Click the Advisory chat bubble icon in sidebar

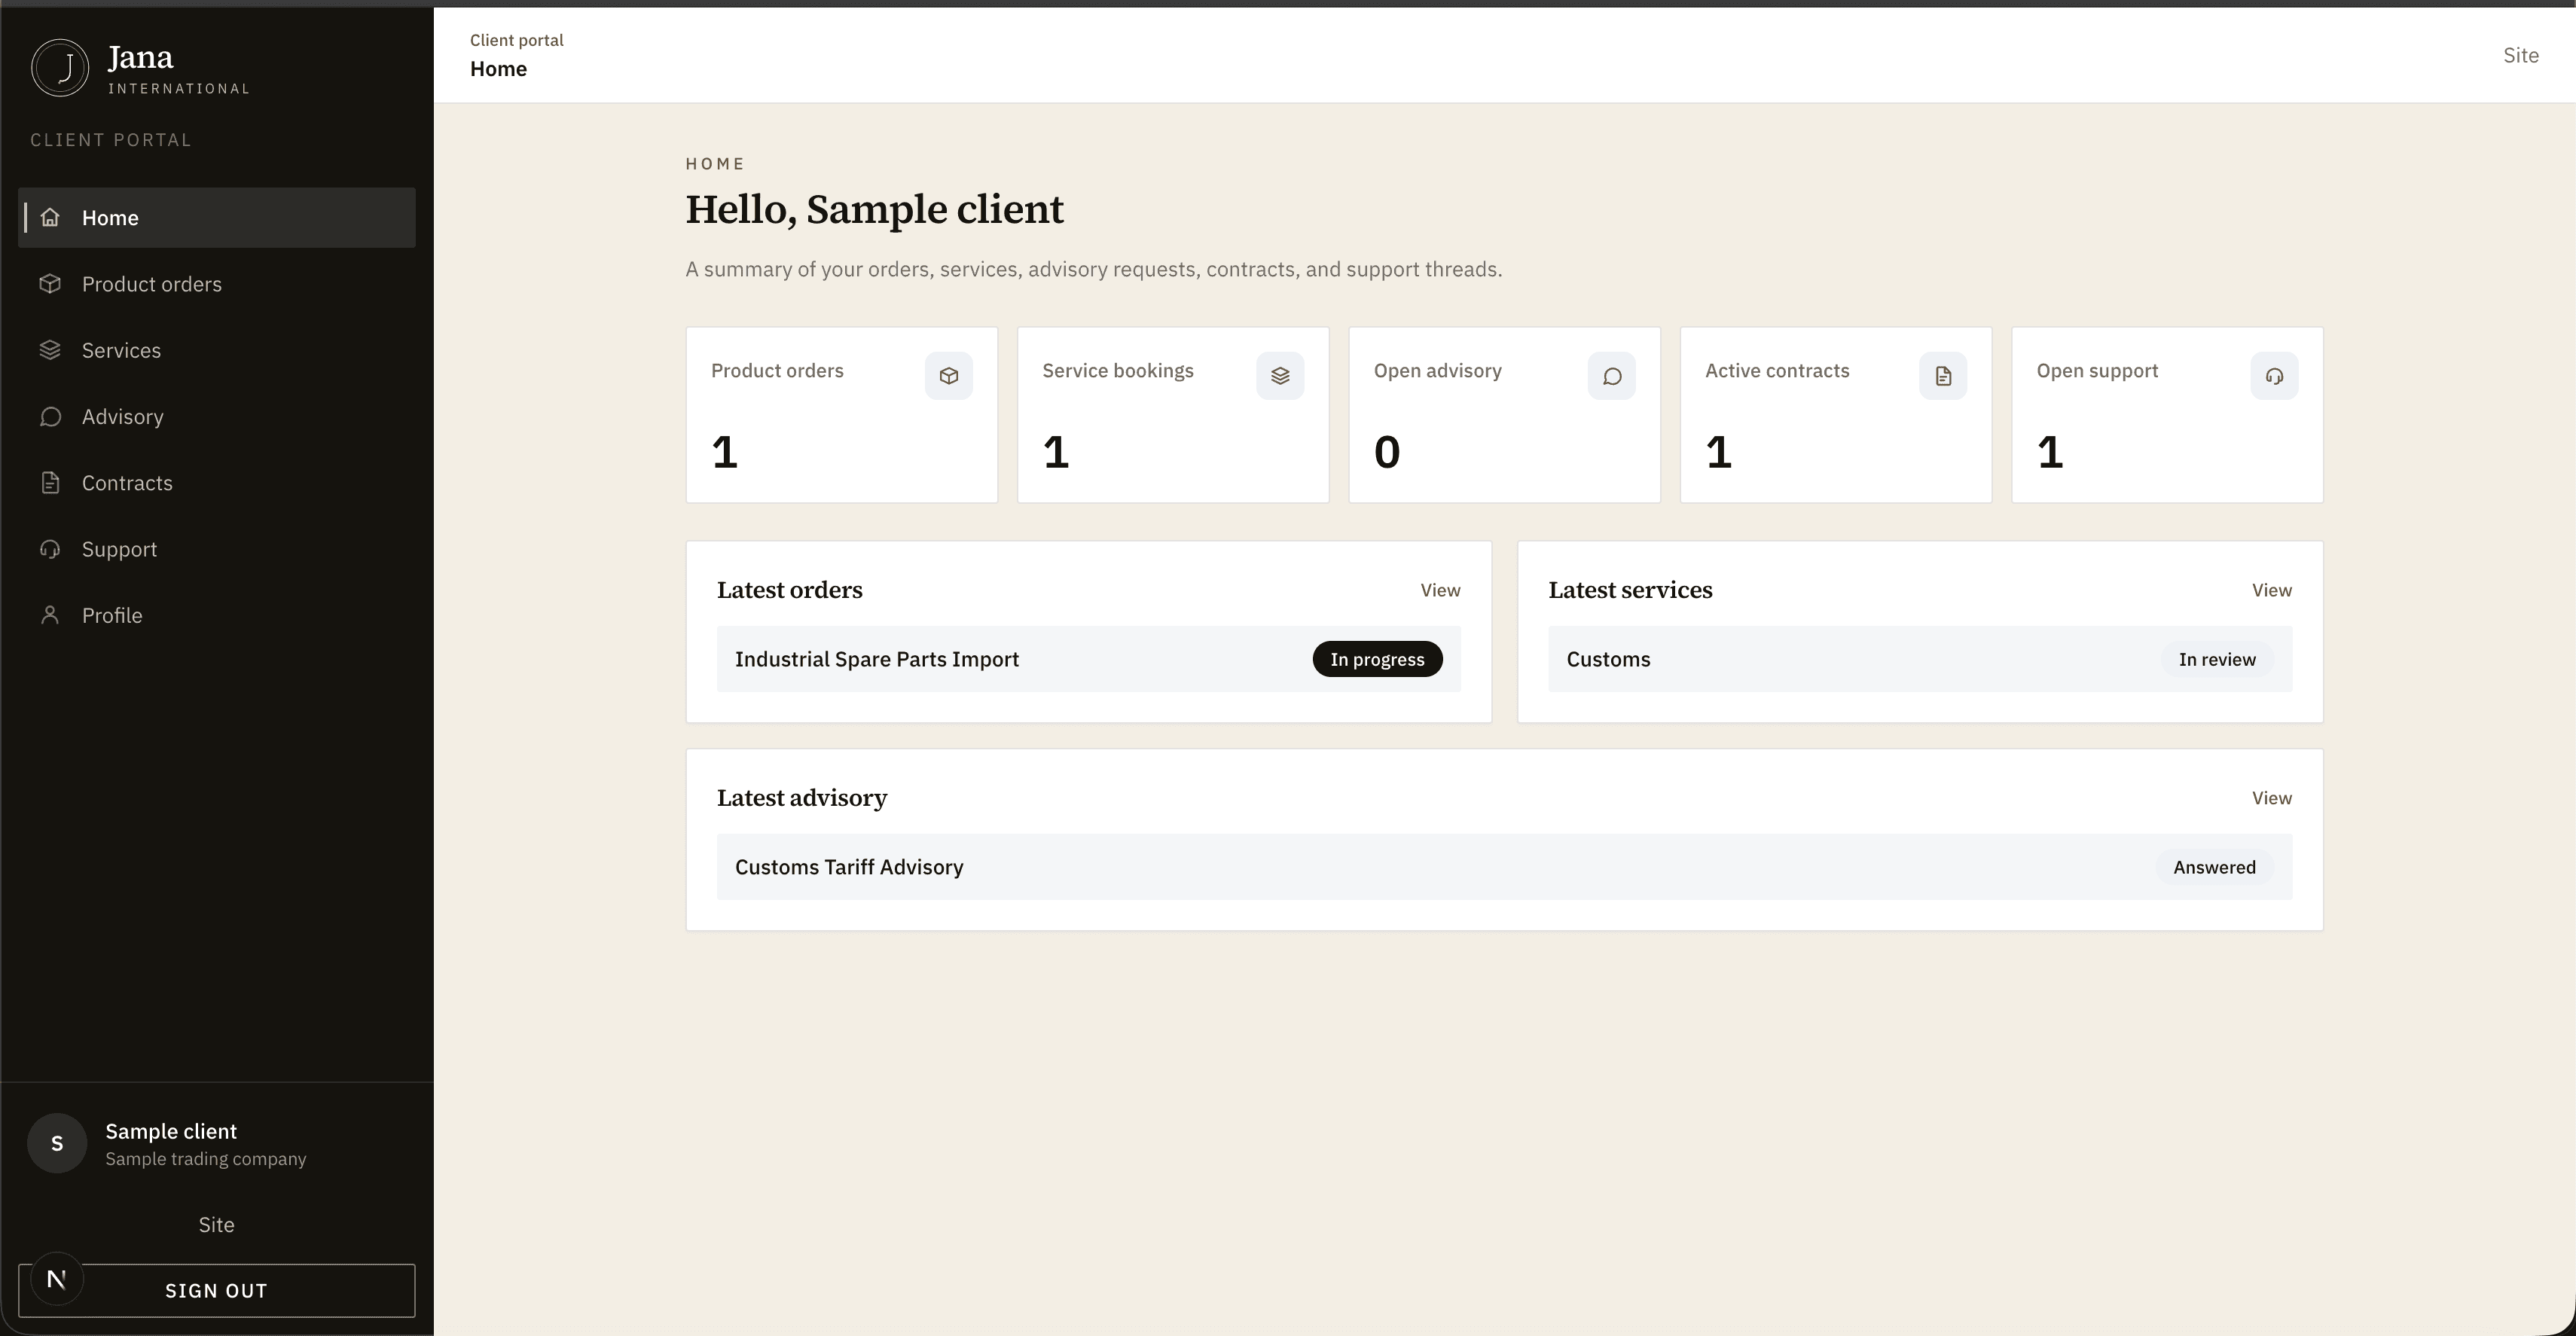[x=50, y=416]
